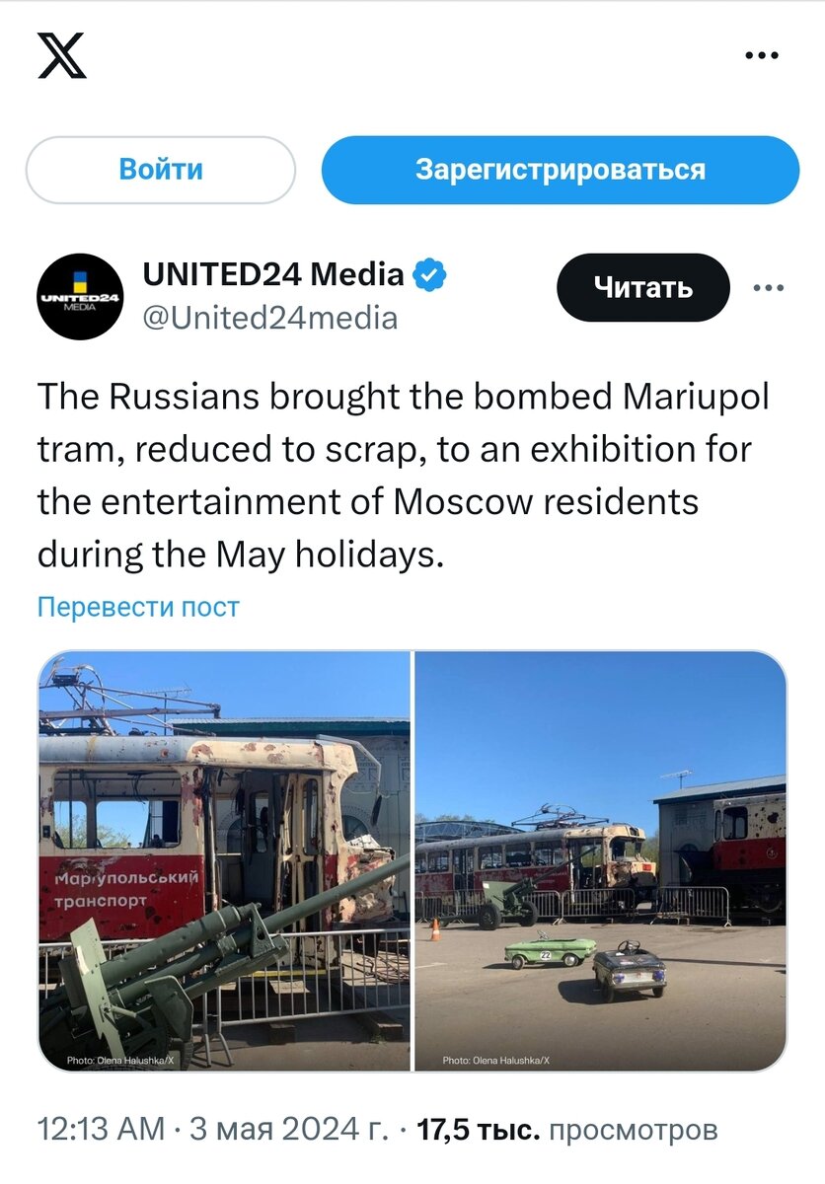Click the Перевести пост translate link
This screenshot has height=1184, width=825.
(x=138, y=607)
